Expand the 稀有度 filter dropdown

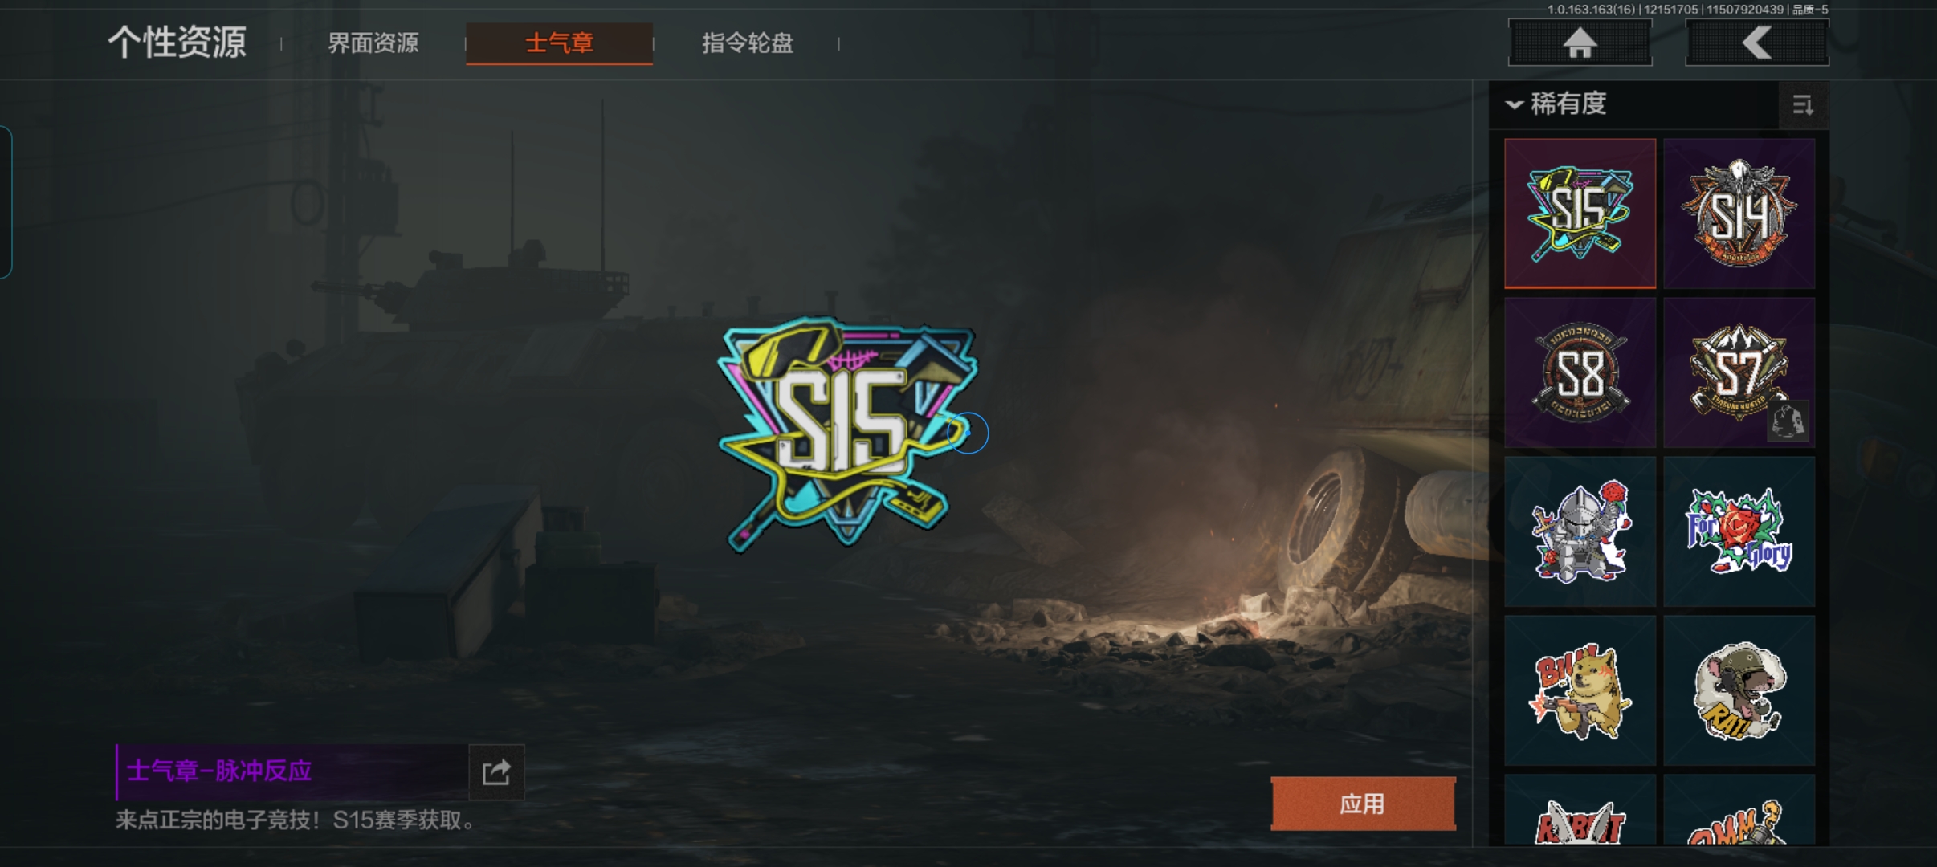(x=1556, y=104)
